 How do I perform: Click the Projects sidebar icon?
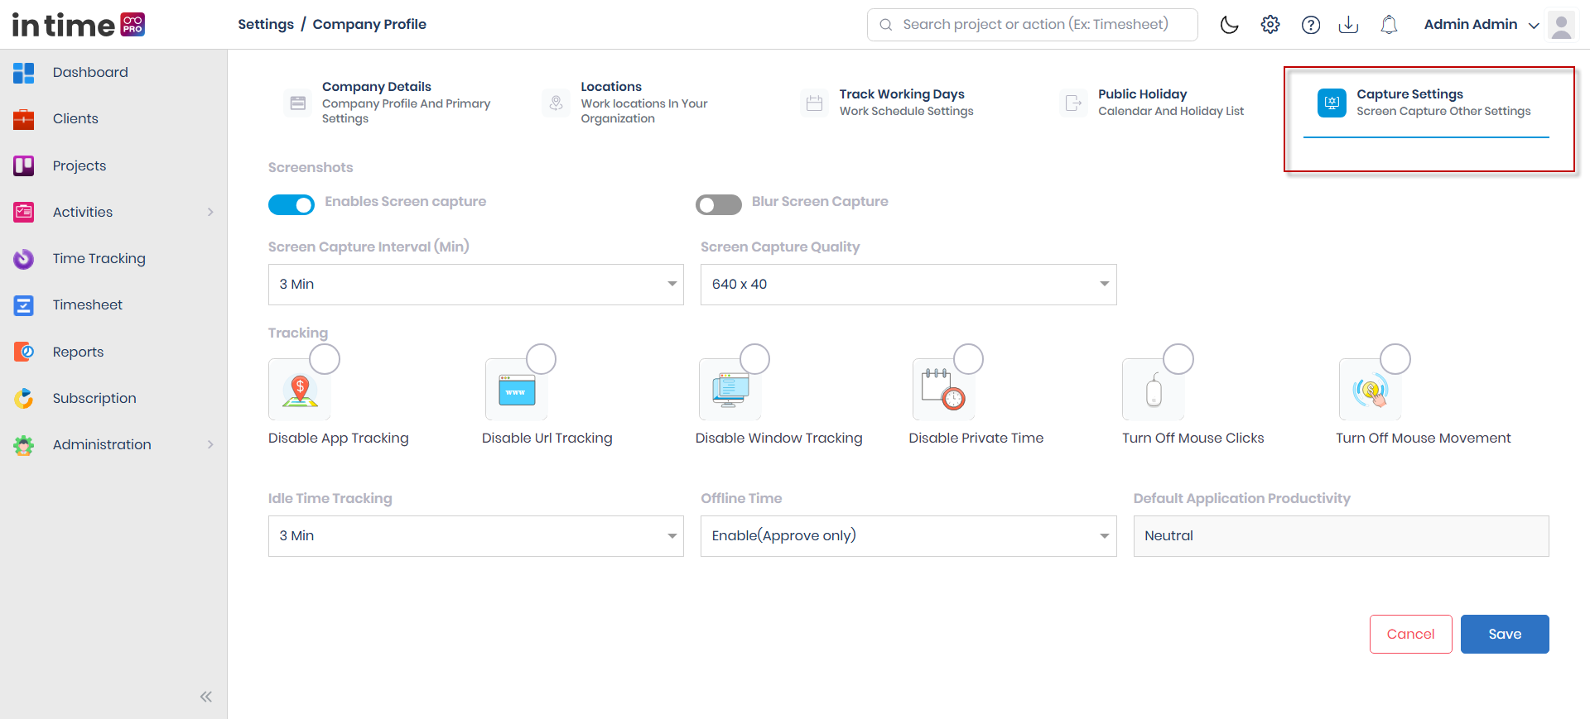[24, 165]
